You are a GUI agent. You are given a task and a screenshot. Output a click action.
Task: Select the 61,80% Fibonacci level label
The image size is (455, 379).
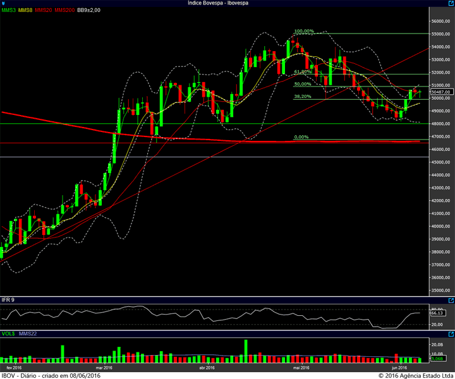(302, 71)
